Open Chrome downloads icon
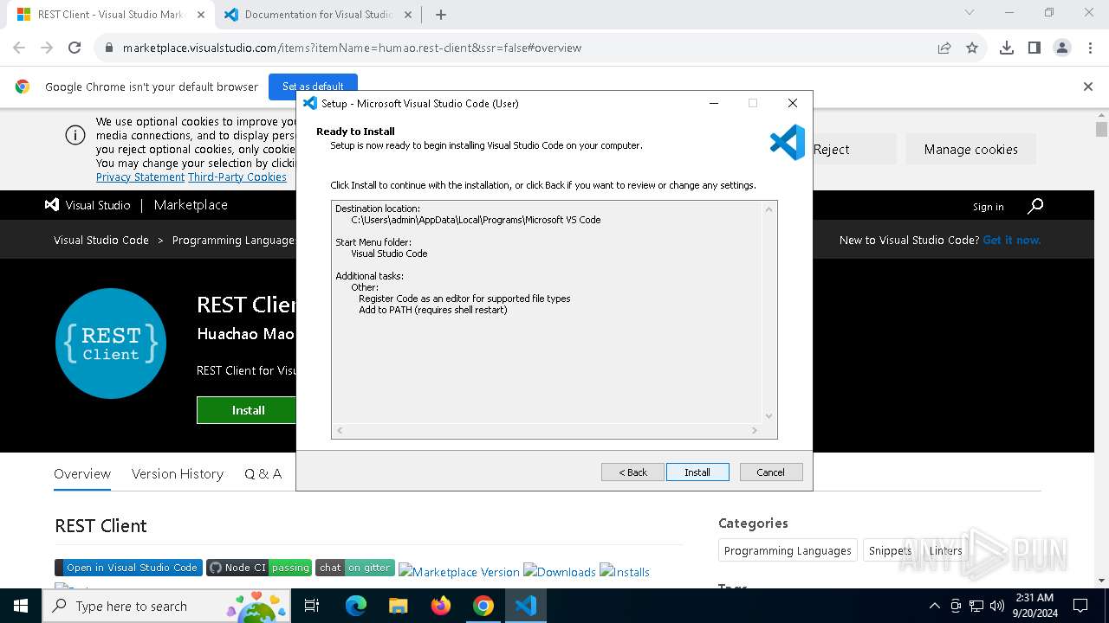The height and width of the screenshot is (623, 1109). 1007,48
